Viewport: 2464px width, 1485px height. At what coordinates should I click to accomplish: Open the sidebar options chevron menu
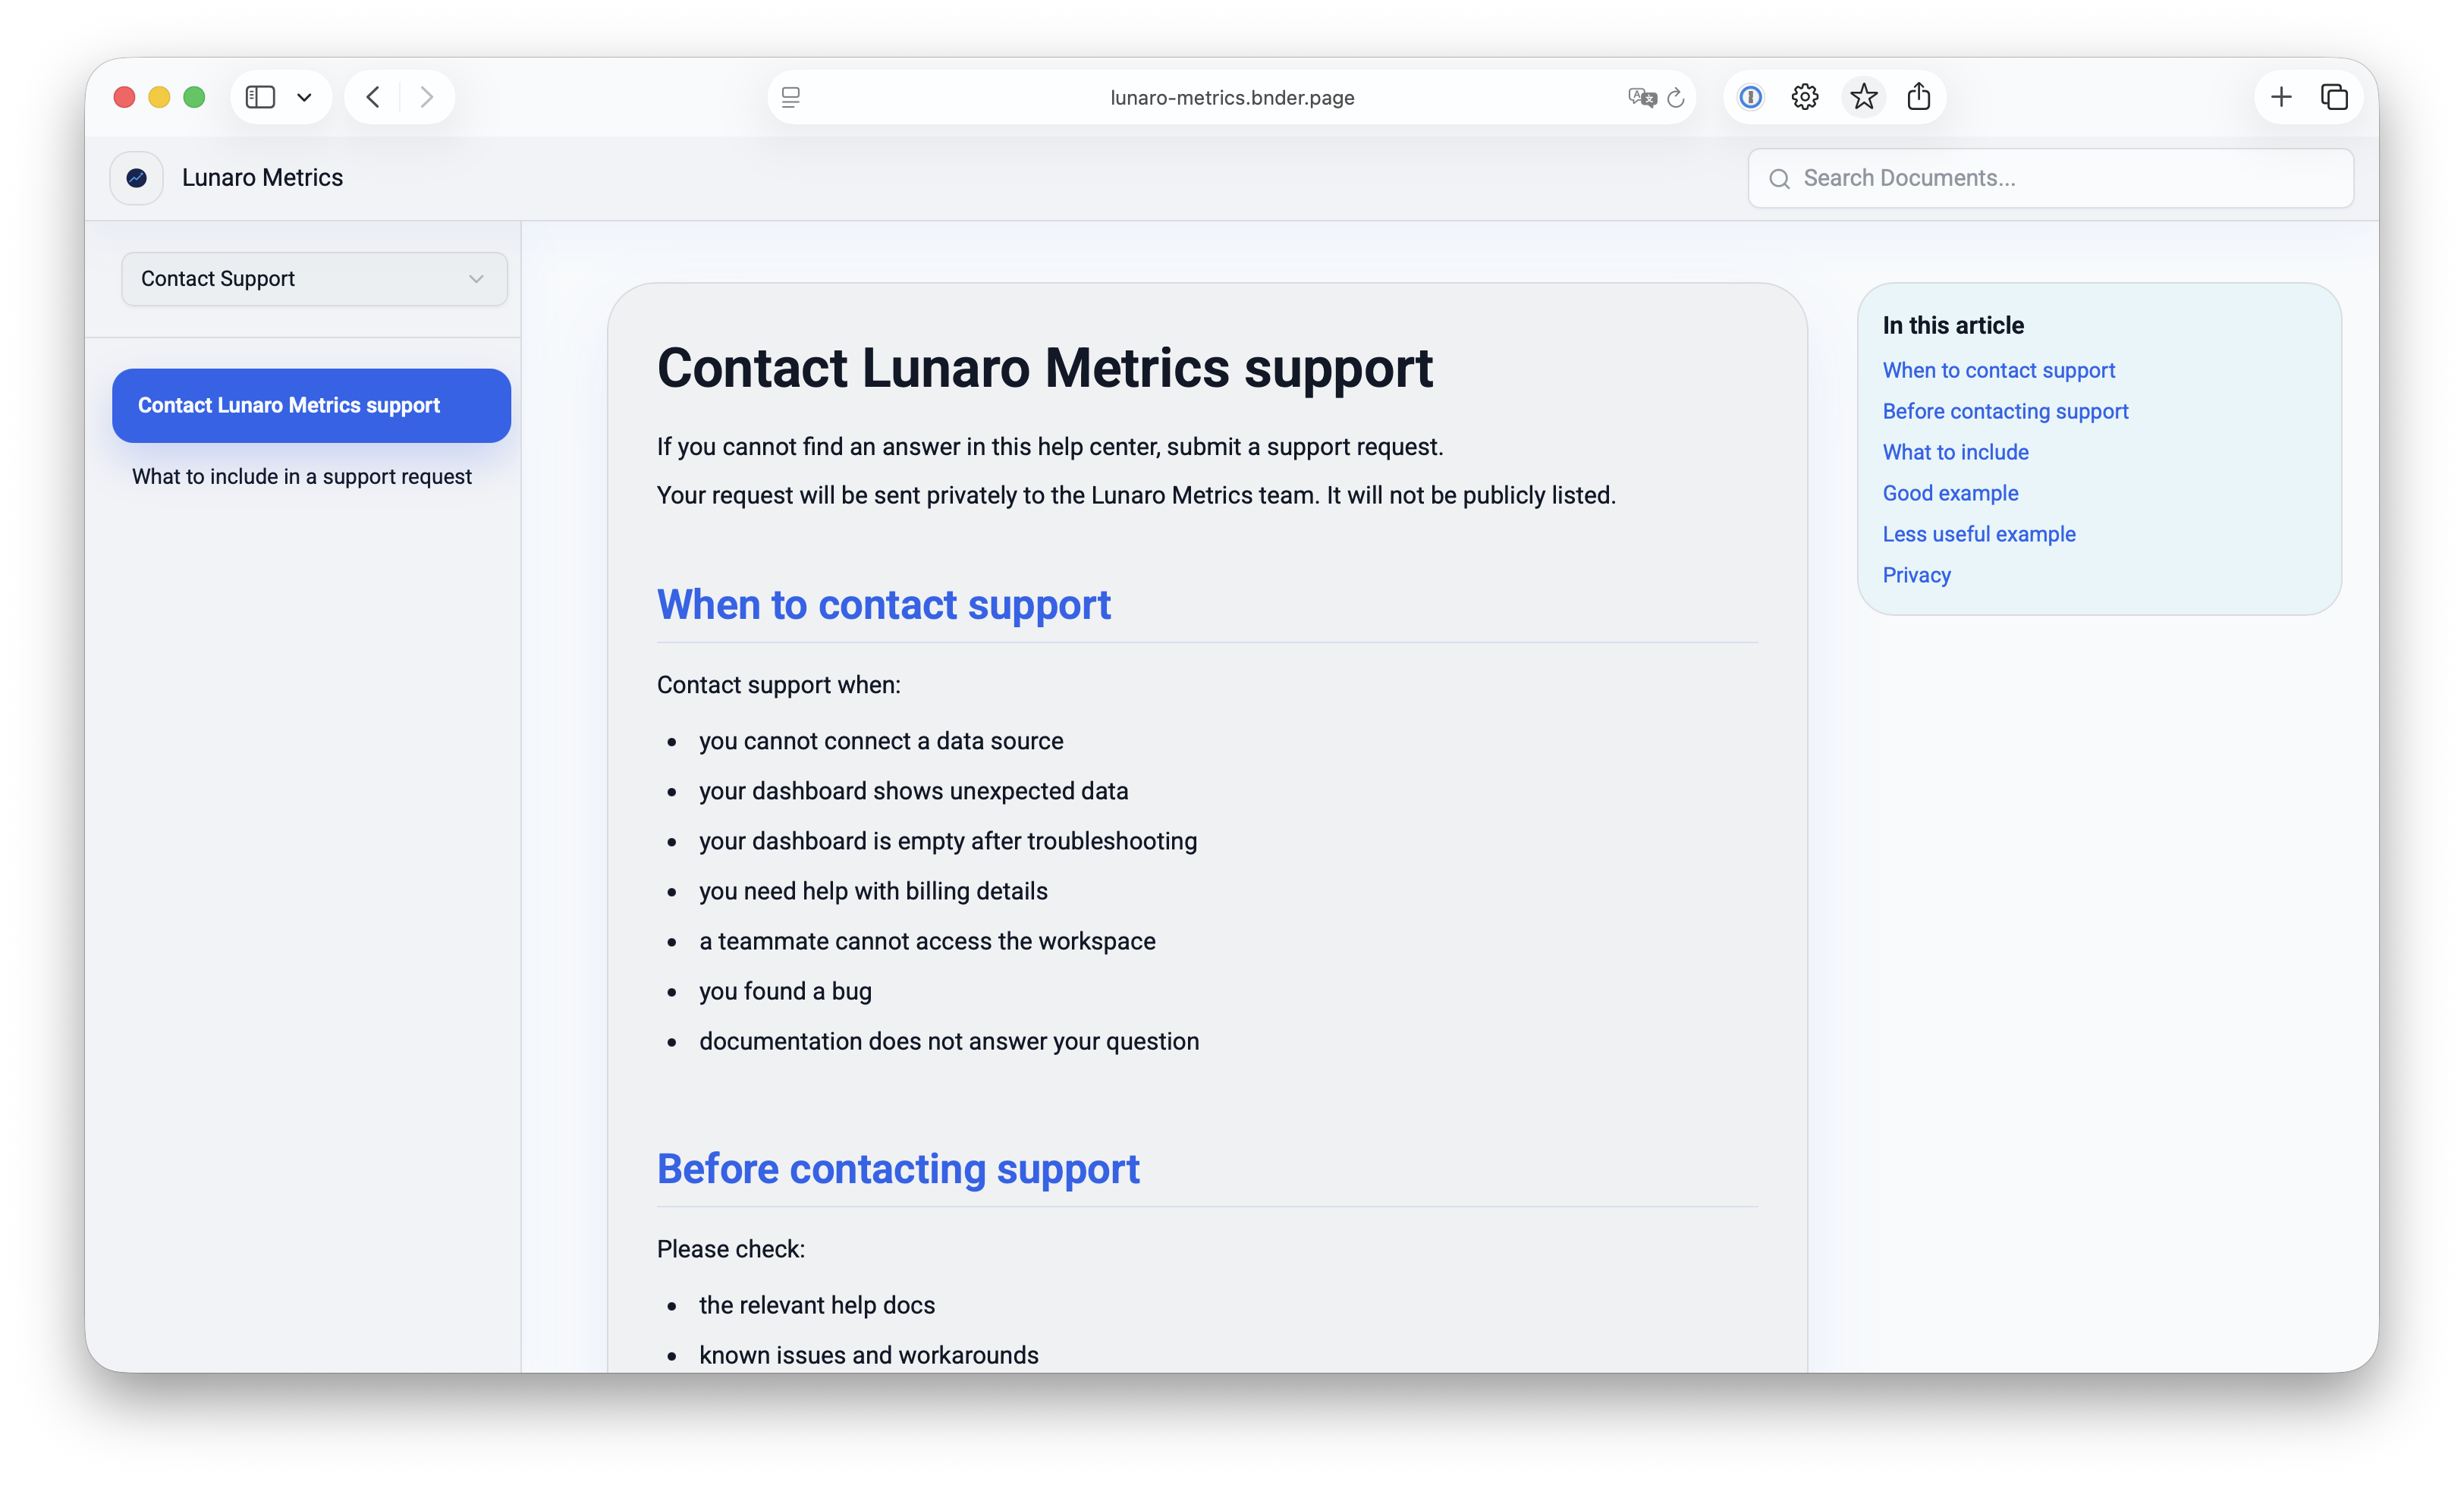coord(305,97)
